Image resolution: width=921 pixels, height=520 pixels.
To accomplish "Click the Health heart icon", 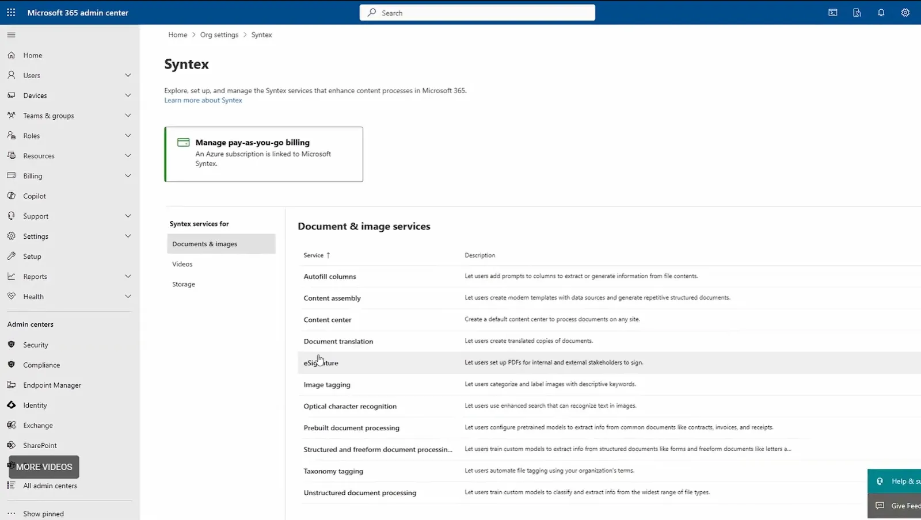I will point(11,297).
